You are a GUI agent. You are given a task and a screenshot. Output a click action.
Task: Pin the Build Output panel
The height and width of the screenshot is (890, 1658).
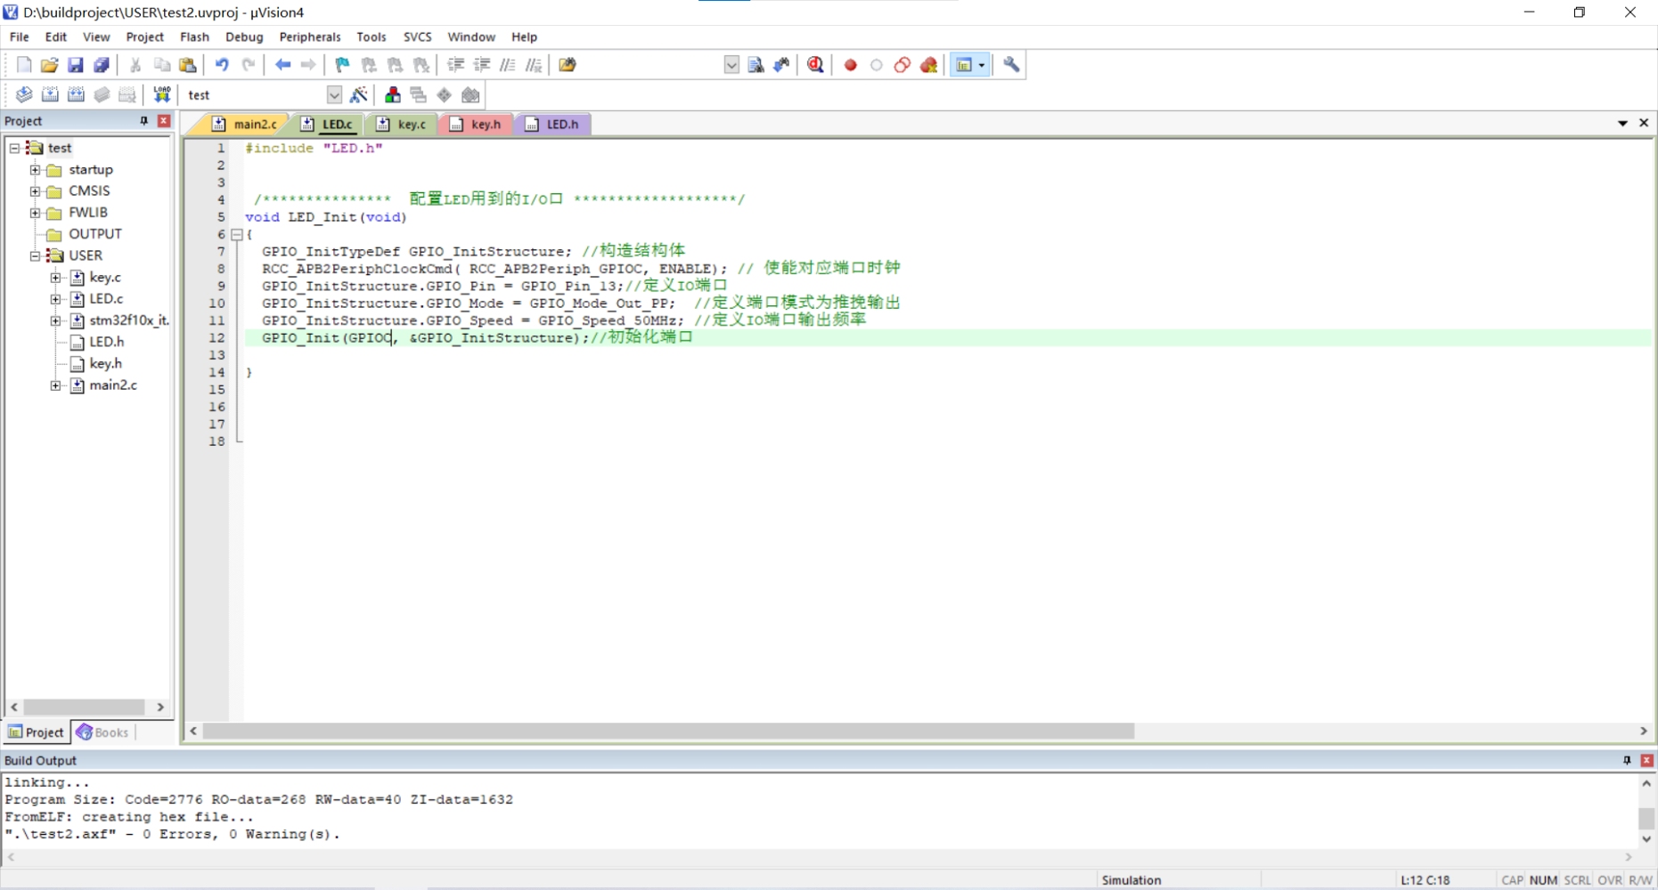(1627, 760)
